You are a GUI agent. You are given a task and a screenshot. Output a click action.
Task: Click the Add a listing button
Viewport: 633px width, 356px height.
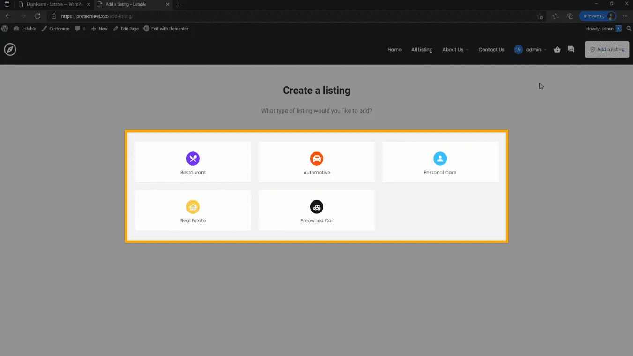point(607,50)
